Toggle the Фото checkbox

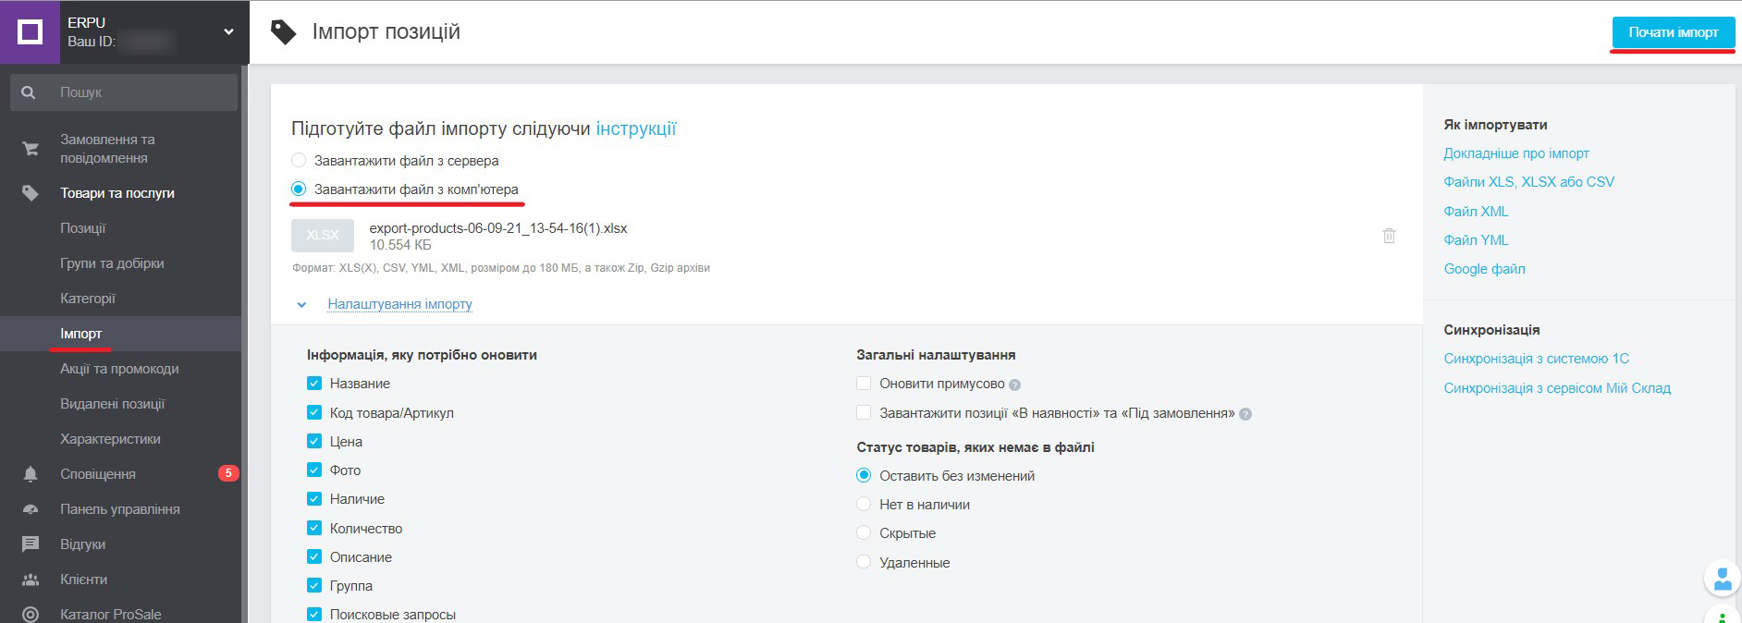coord(314,470)
